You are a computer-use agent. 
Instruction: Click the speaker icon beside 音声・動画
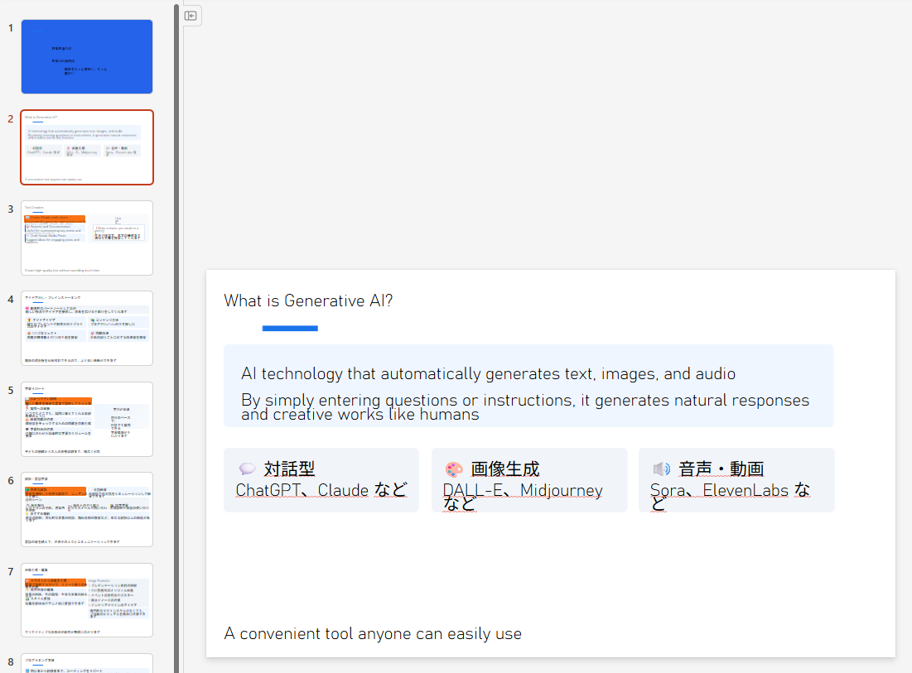pos(661,469)
